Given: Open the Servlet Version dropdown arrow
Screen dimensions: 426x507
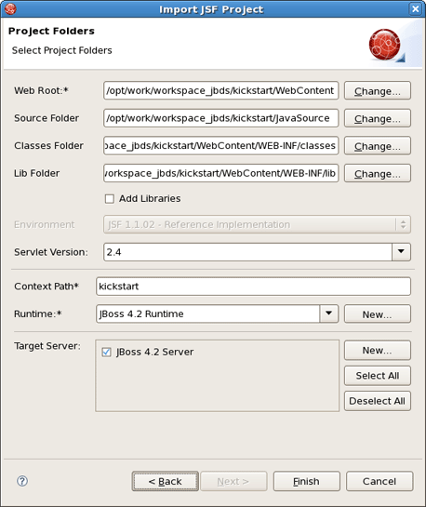Looking at the screenshot, I should coord(401,252).
